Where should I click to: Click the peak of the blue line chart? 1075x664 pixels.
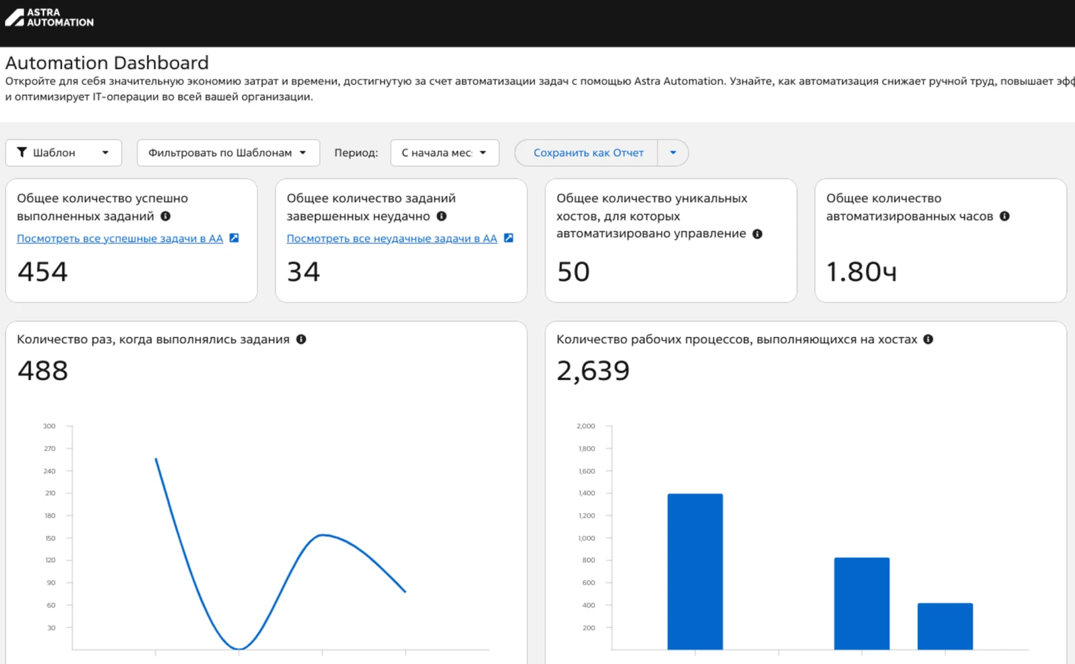point(157,459)
